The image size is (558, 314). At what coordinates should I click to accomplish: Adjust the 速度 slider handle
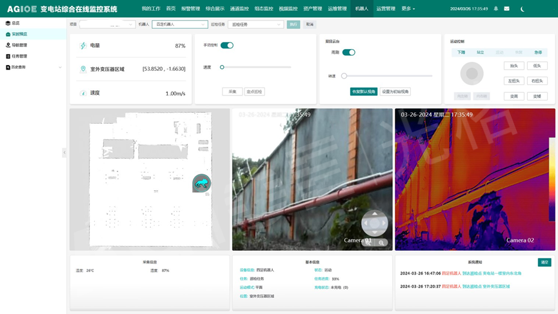pos(222,67)
